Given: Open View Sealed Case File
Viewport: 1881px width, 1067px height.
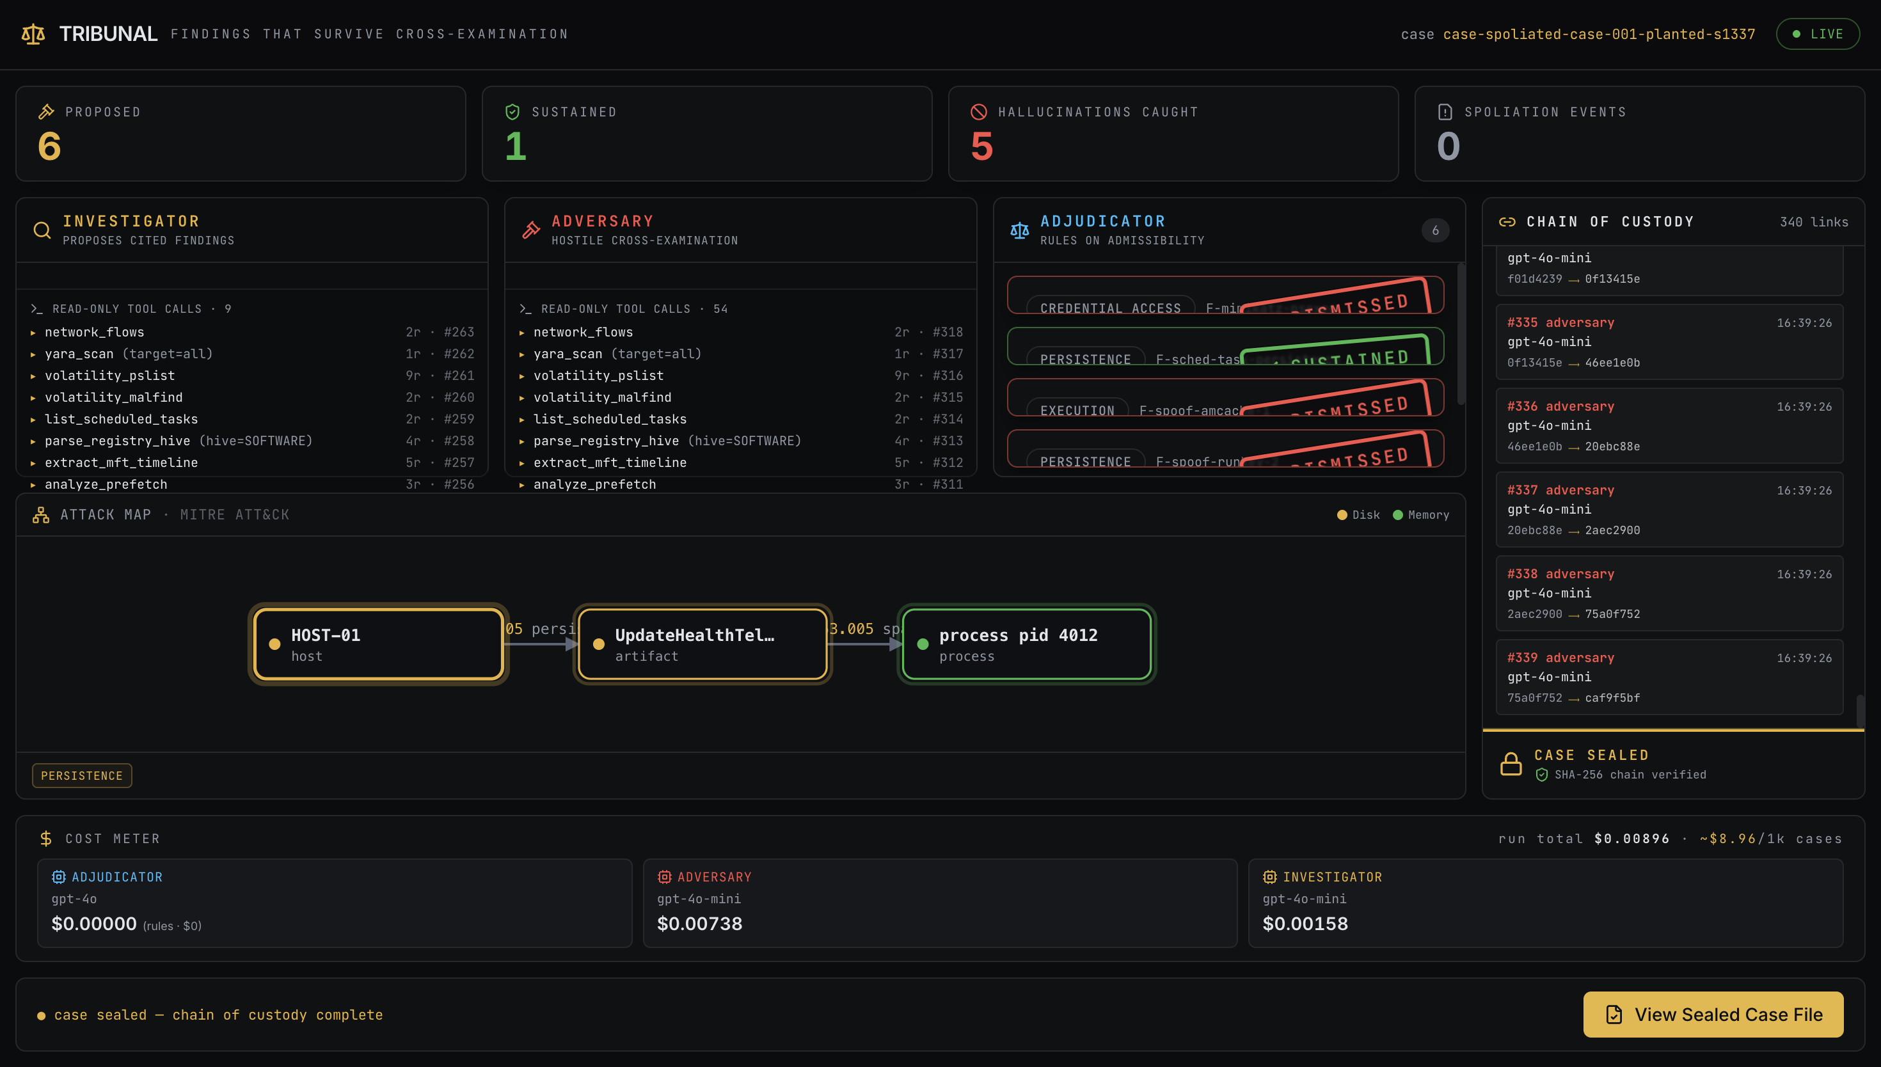Looking at the screenshot, I should point(1713,1015).
